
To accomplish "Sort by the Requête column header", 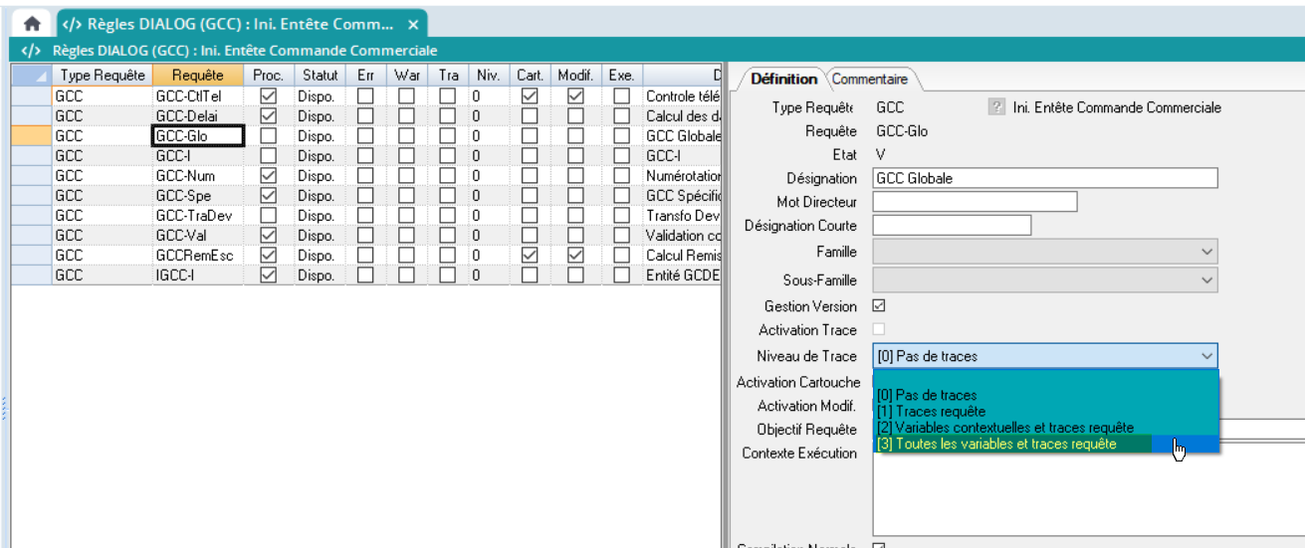I will 197,76.
